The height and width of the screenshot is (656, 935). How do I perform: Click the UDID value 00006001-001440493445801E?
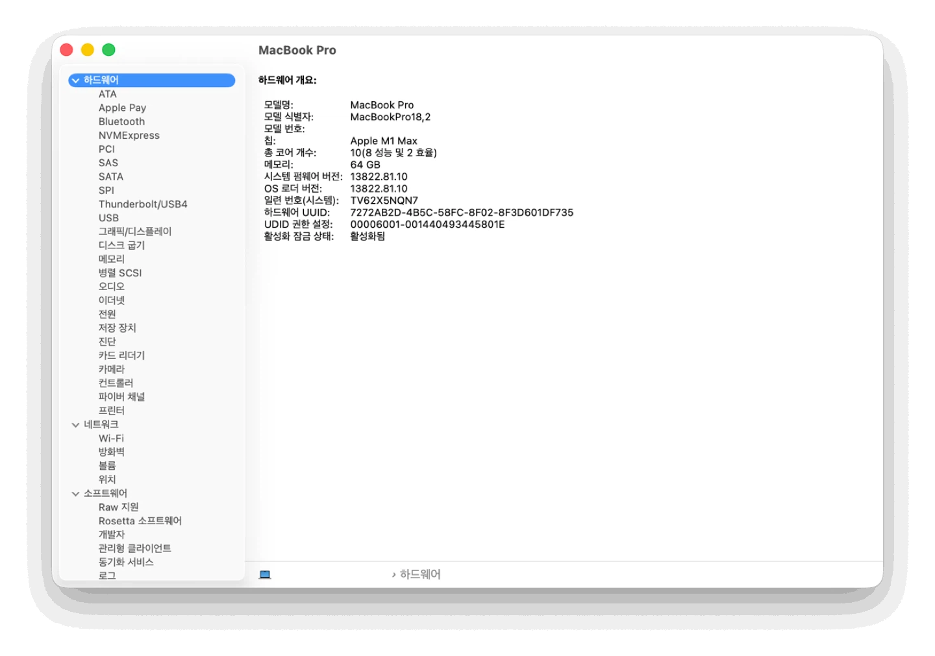click(x=427, y=225)
